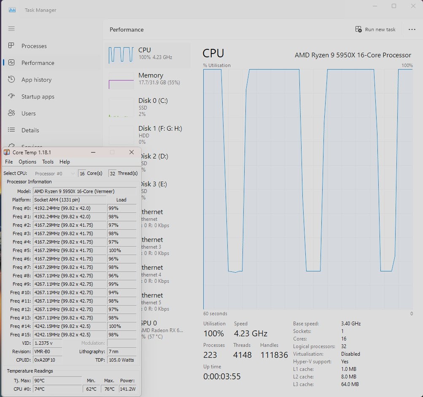Open the Details page
This screenshot has width=423, height=397.
30,130
